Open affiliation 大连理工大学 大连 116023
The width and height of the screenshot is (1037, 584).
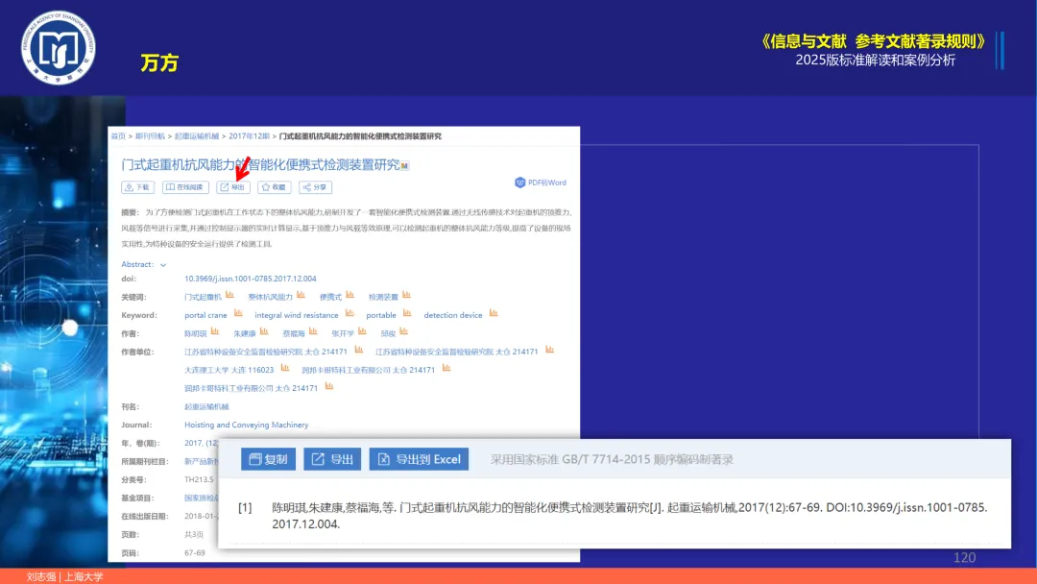coord(229,370)
